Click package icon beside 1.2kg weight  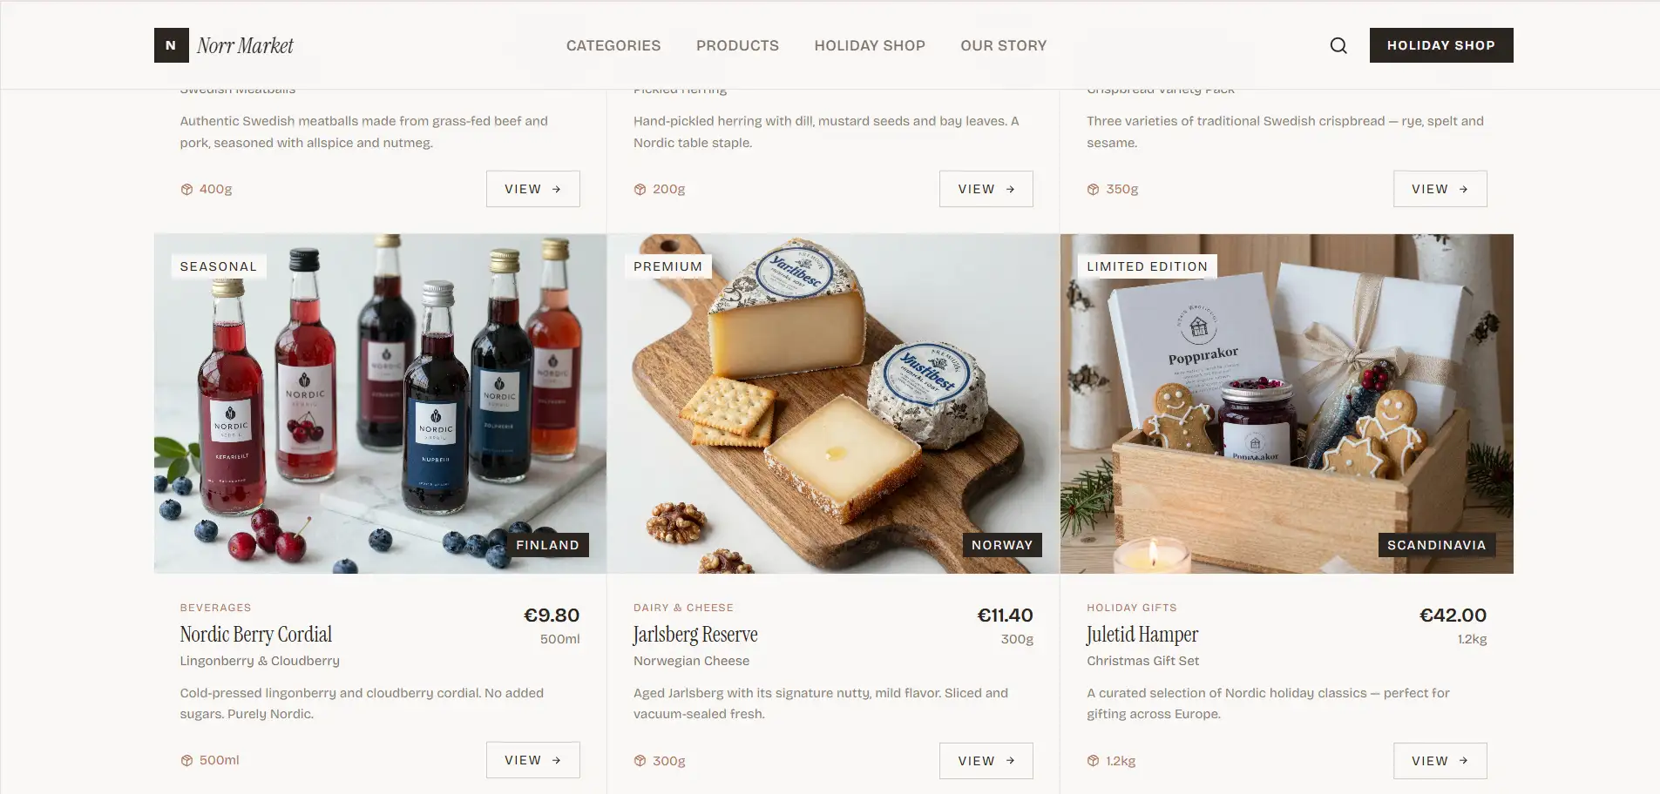click(1093, 761)
